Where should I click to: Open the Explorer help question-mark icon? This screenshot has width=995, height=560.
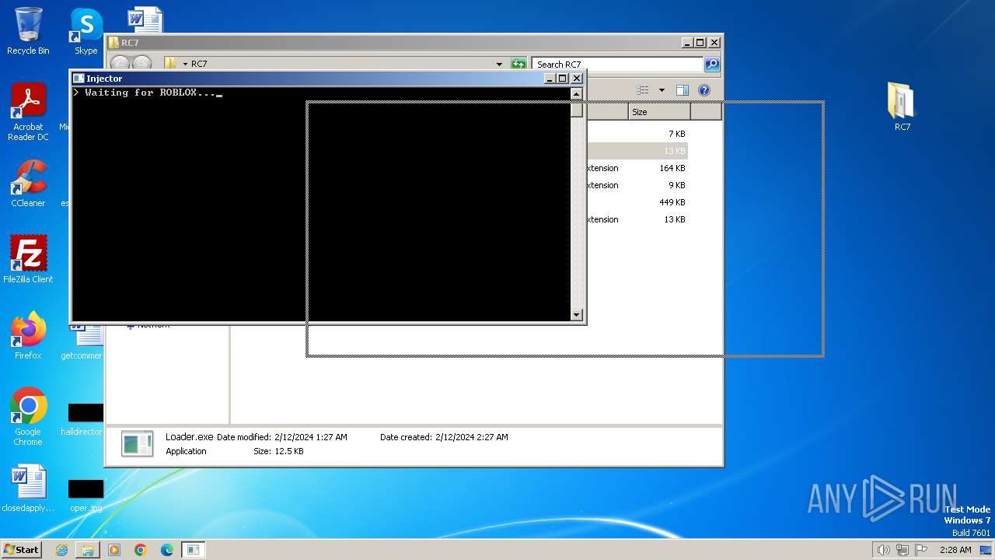pos(704,90)
